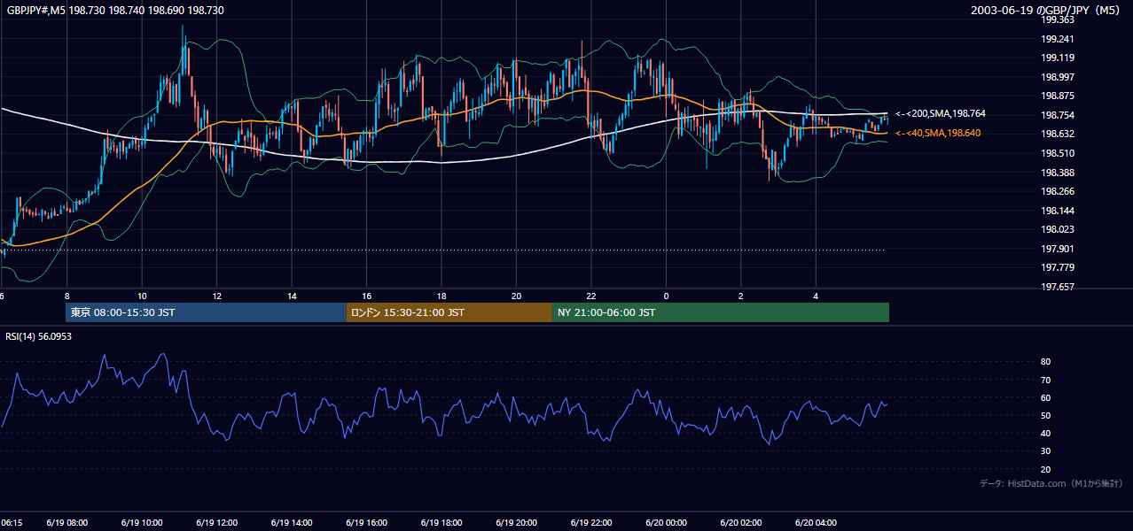Screen dimensions: 1133x531
Task: Click the 6/20 04:00 time axis label
Action: point(816,523)
